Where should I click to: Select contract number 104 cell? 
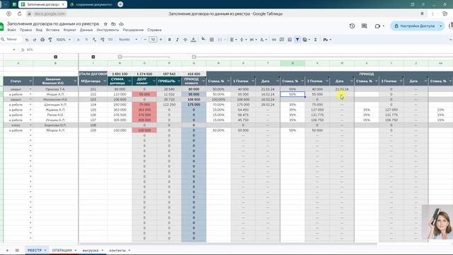pyautogui.click(x=93, y=105)
